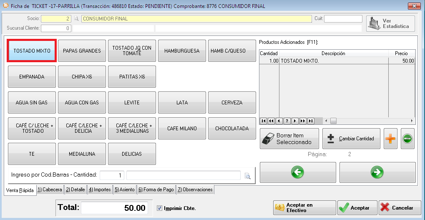Viewport: 425px width, 220px height.
Task: Open Ver Estadistica statistics
Action: pos(390,23)
